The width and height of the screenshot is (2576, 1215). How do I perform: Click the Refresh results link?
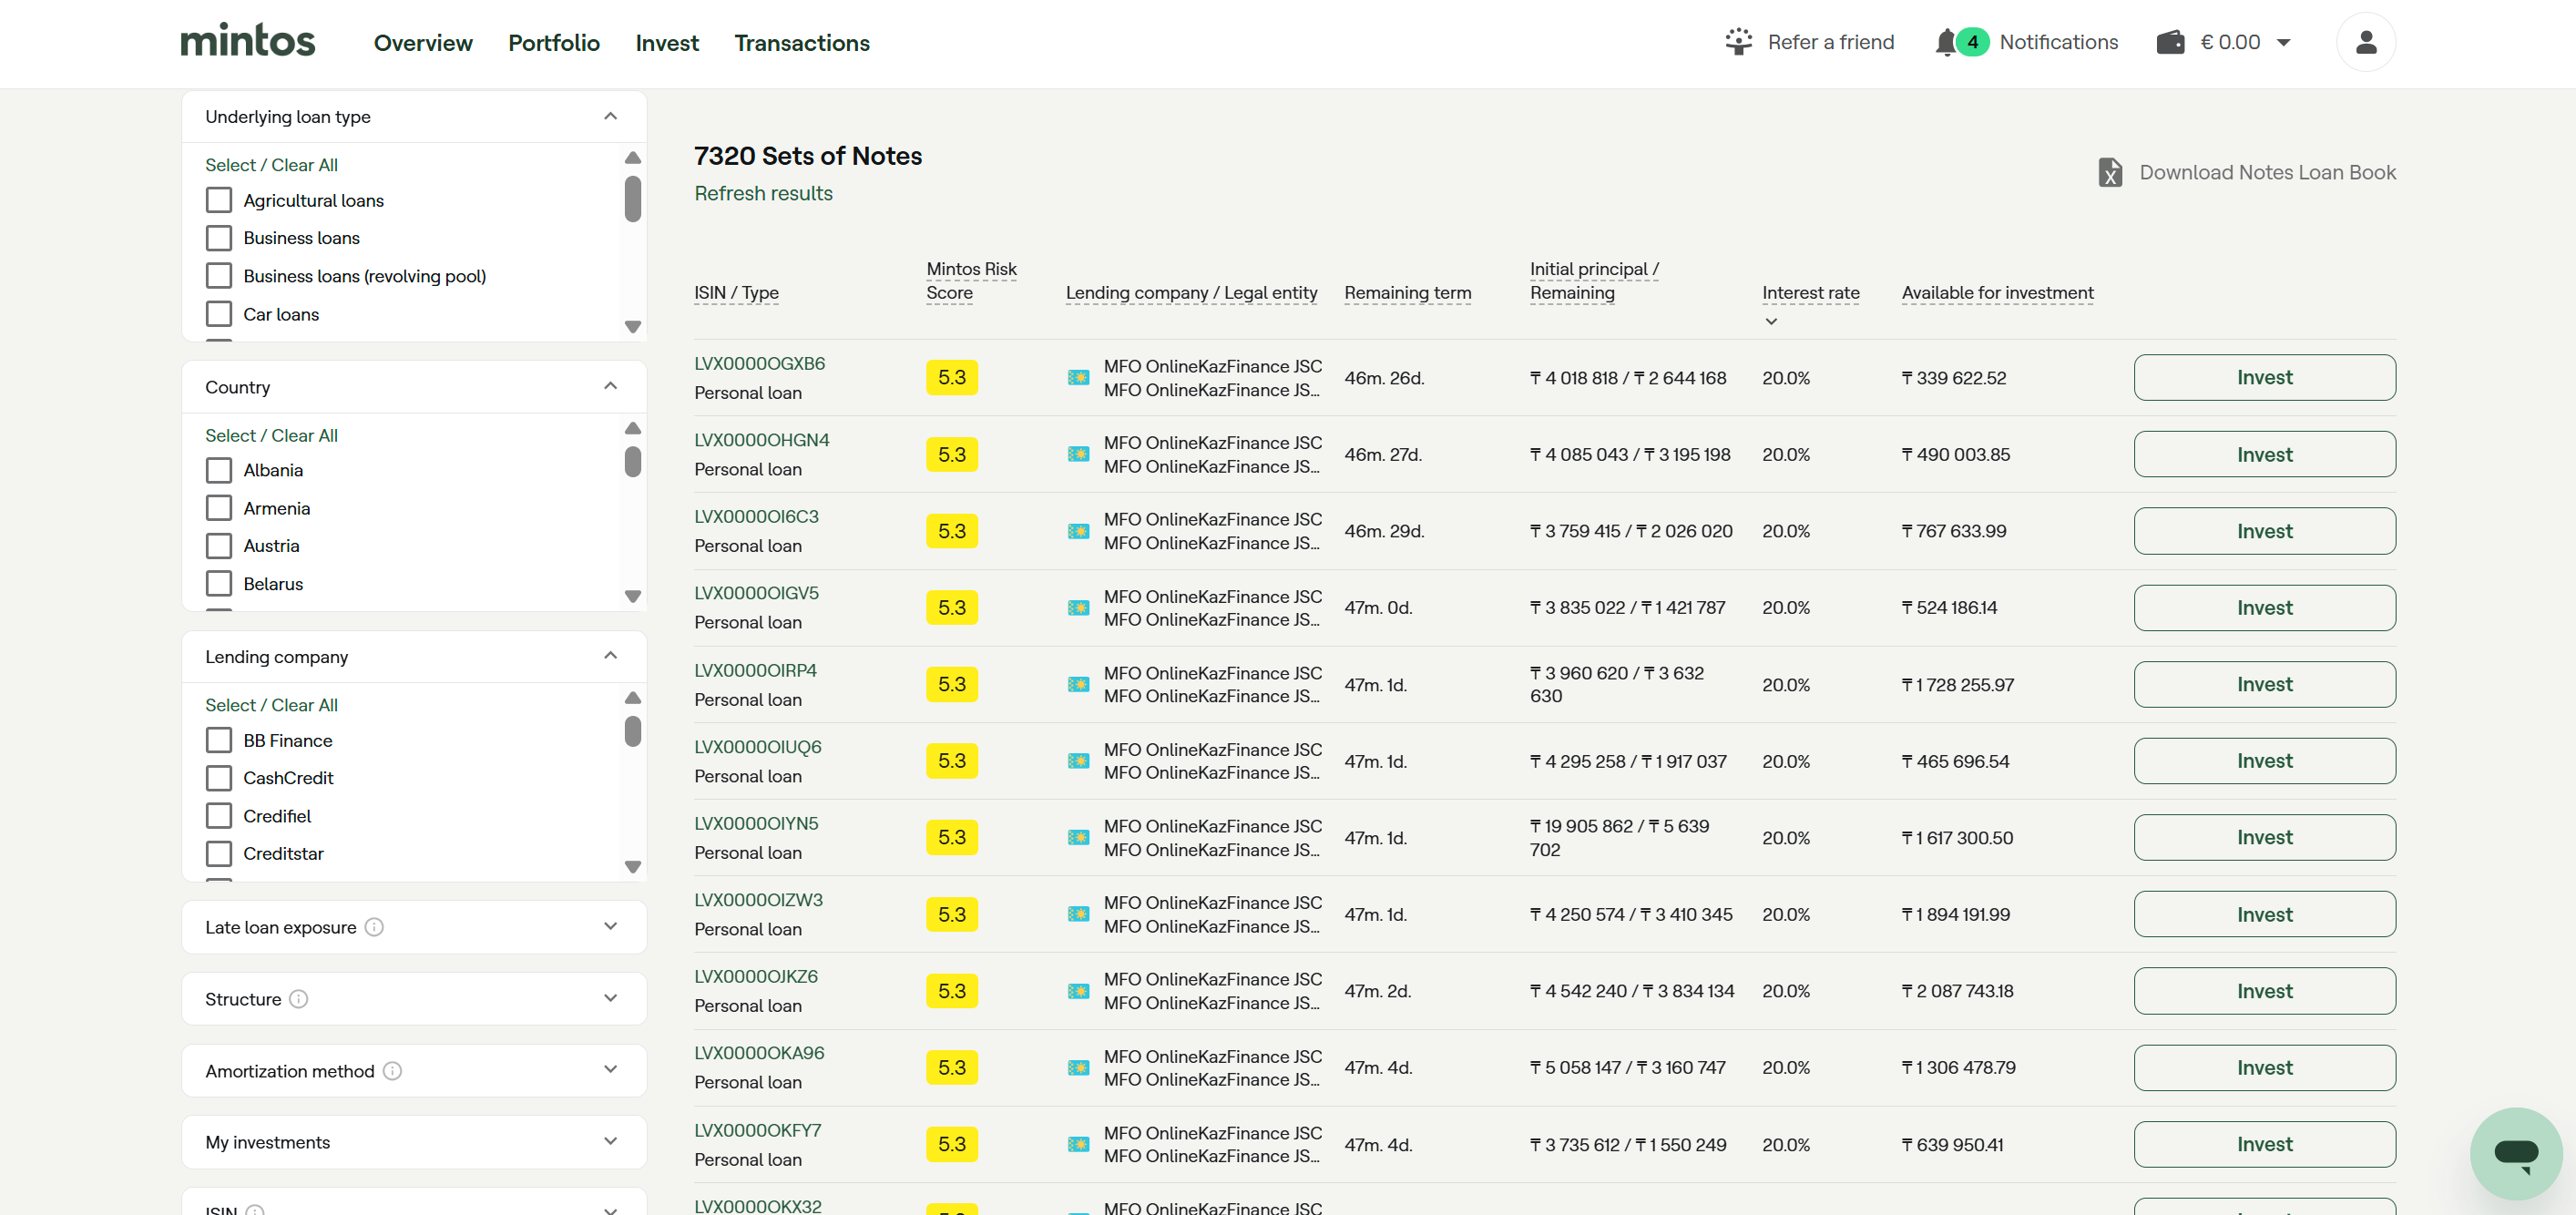click(x=763, y=193)
